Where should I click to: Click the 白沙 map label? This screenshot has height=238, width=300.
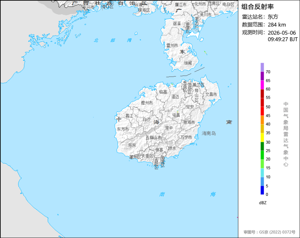click(147, 120)
